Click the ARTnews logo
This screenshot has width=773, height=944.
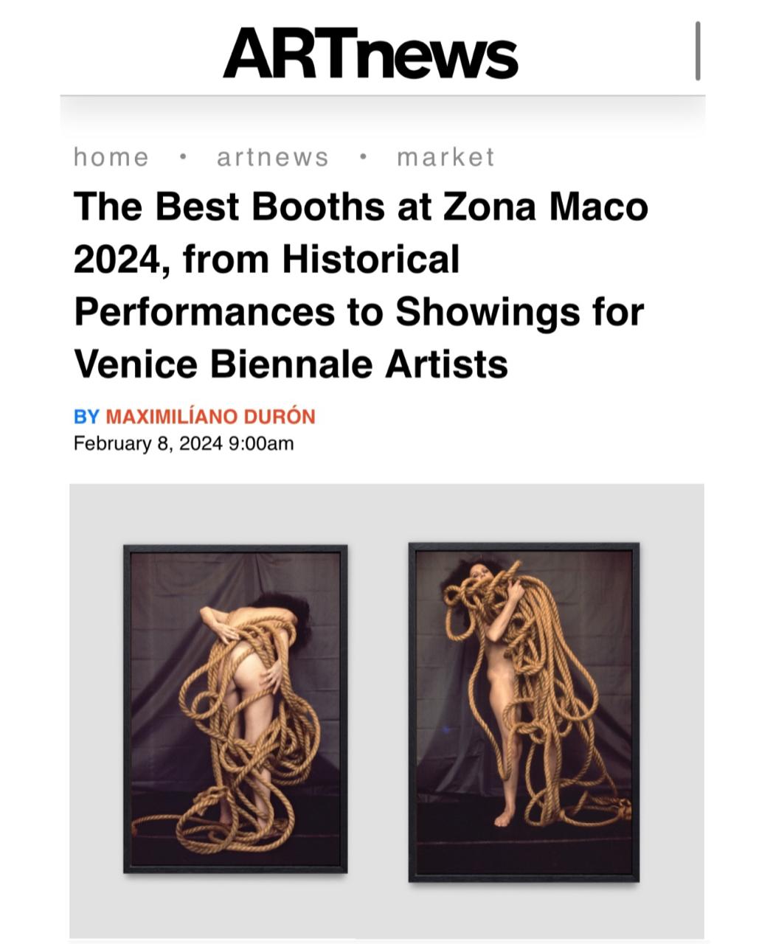click(370, 53)
